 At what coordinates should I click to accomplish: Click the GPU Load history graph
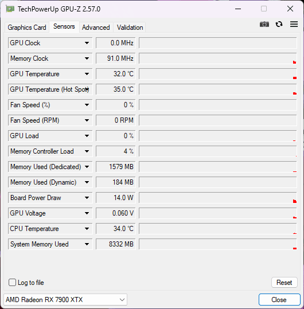(218, 136)
